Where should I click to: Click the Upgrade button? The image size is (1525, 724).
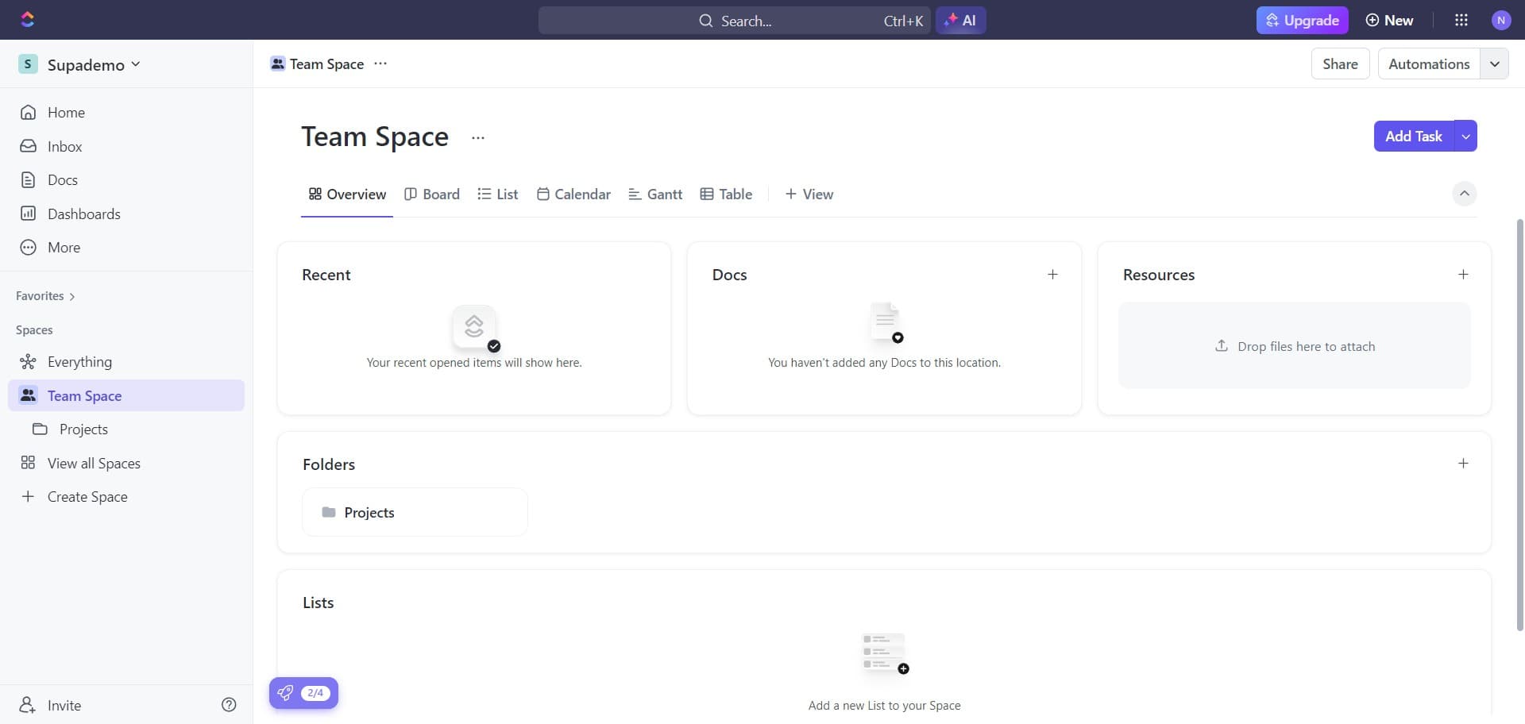click(1302, 20)
